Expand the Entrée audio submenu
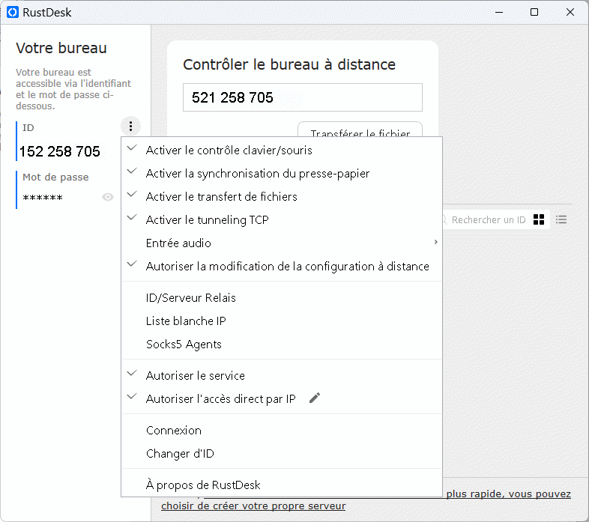The width and height of the screenshot is (589, 522). 282,243
